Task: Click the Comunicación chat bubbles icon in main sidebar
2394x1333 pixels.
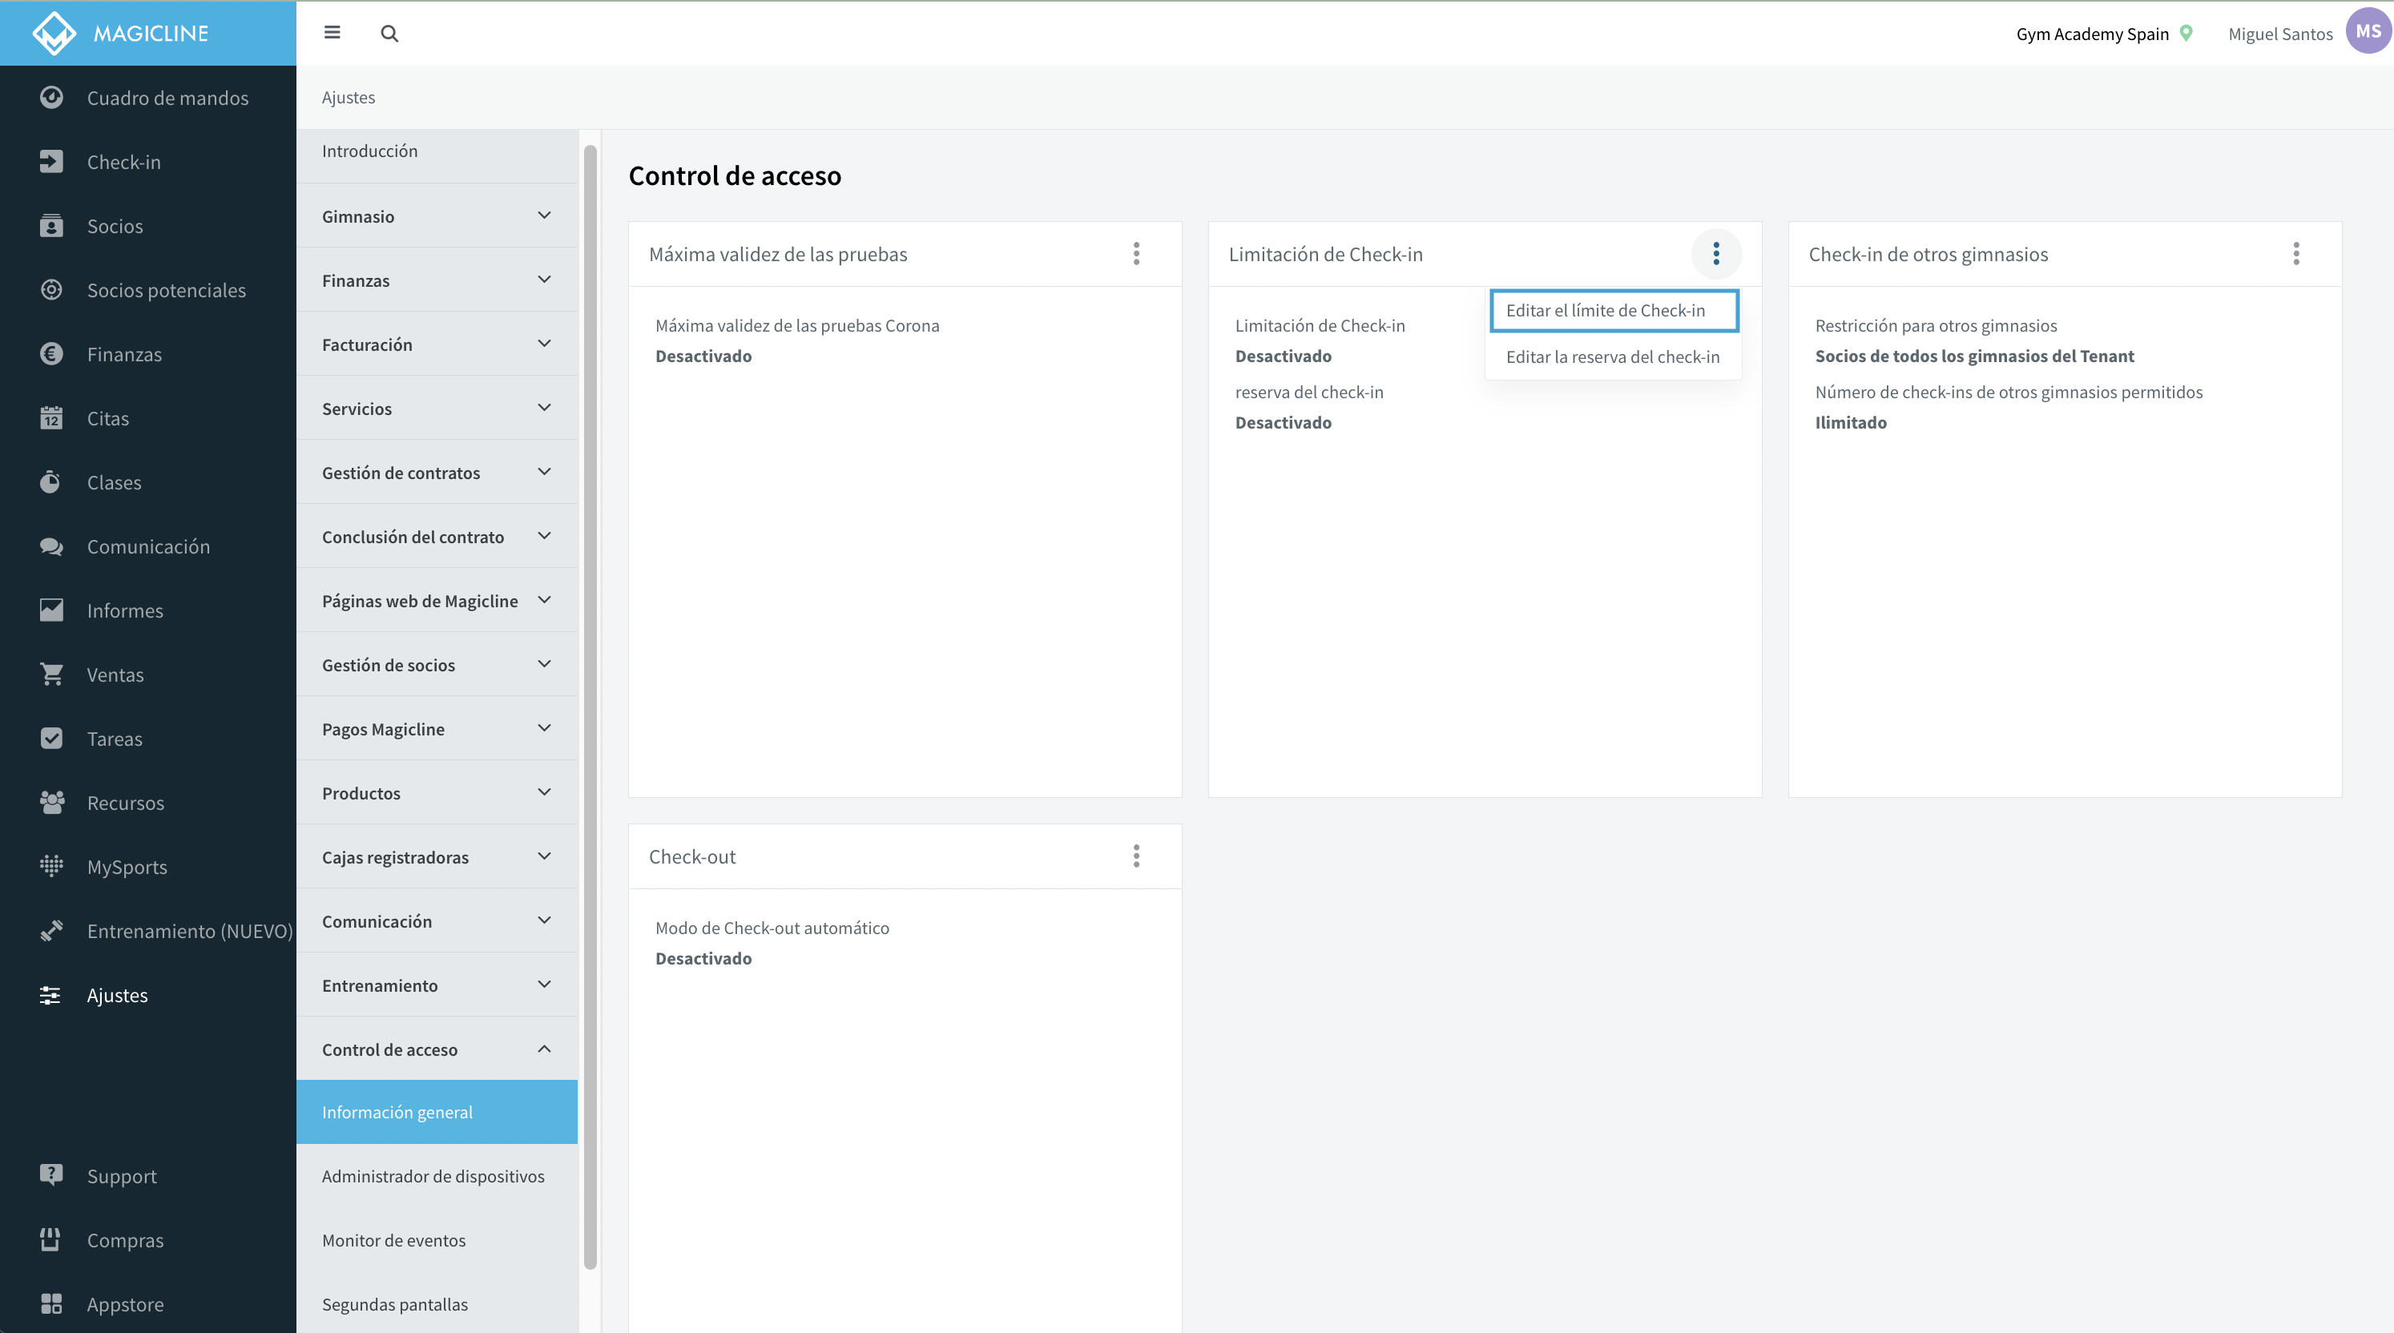Action: (x=51, y=546)
